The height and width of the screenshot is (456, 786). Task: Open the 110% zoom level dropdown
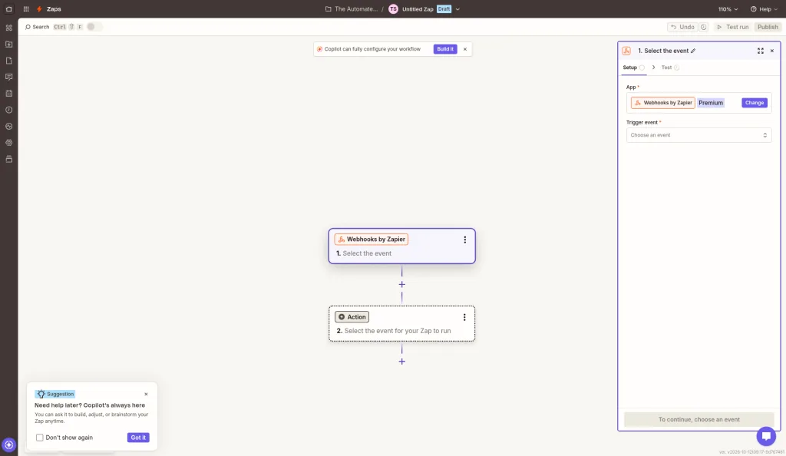(x=728, y=9)
